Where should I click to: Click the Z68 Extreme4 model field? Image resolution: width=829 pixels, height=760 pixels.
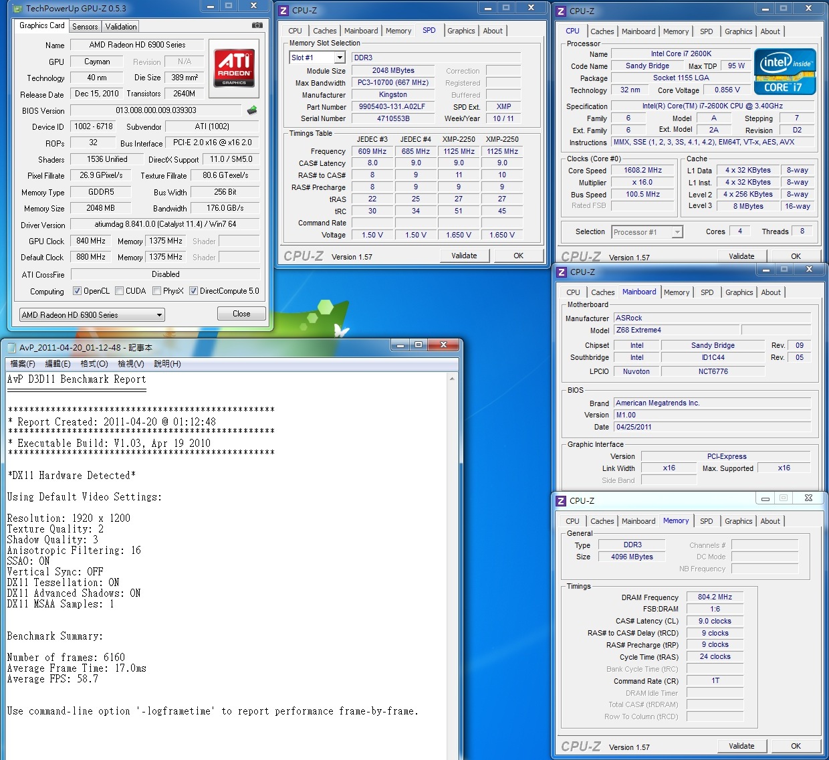click(676, 330)
